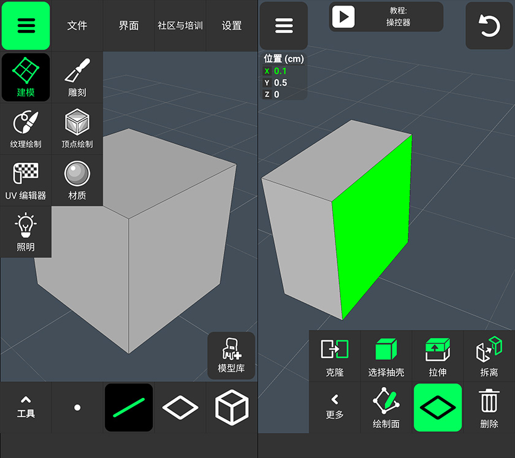Edit the Z position value 0

click(x=277, y=94)
